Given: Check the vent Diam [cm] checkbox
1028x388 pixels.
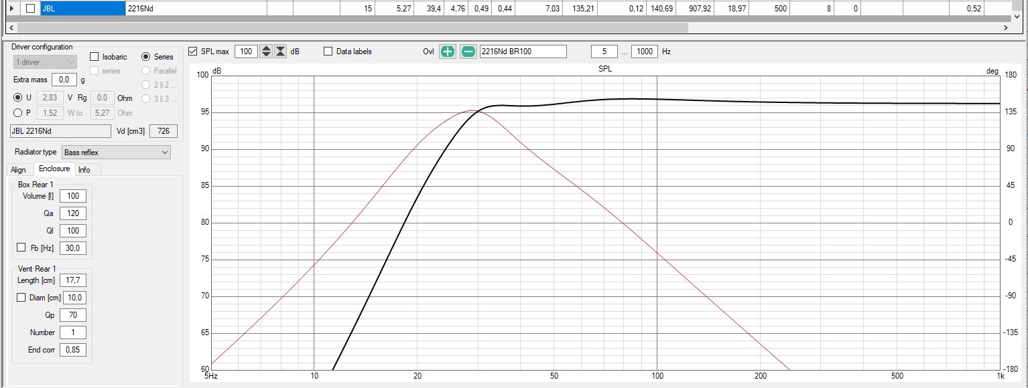Looking at the screenshot, I should click(21, 298).
